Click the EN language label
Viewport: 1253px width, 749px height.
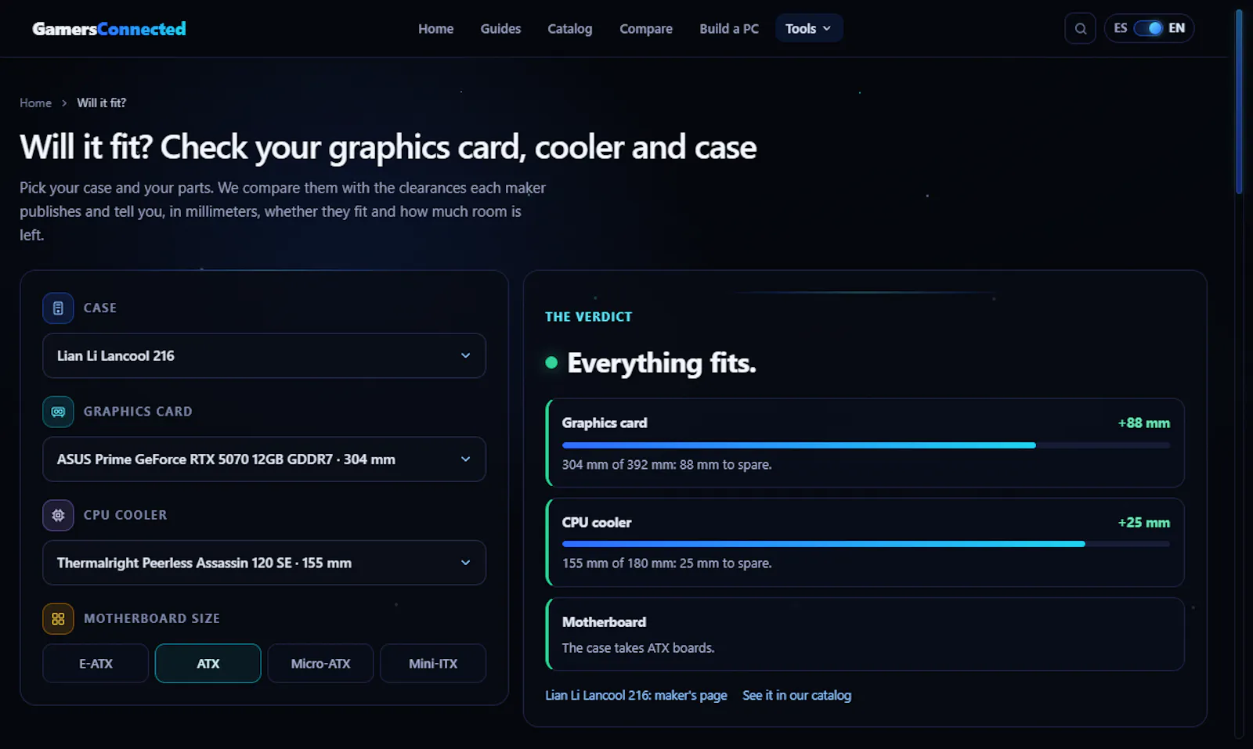1176,28
